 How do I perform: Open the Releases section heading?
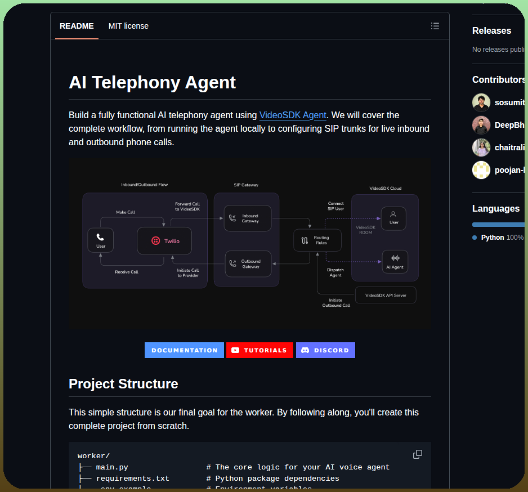[491, 30]
